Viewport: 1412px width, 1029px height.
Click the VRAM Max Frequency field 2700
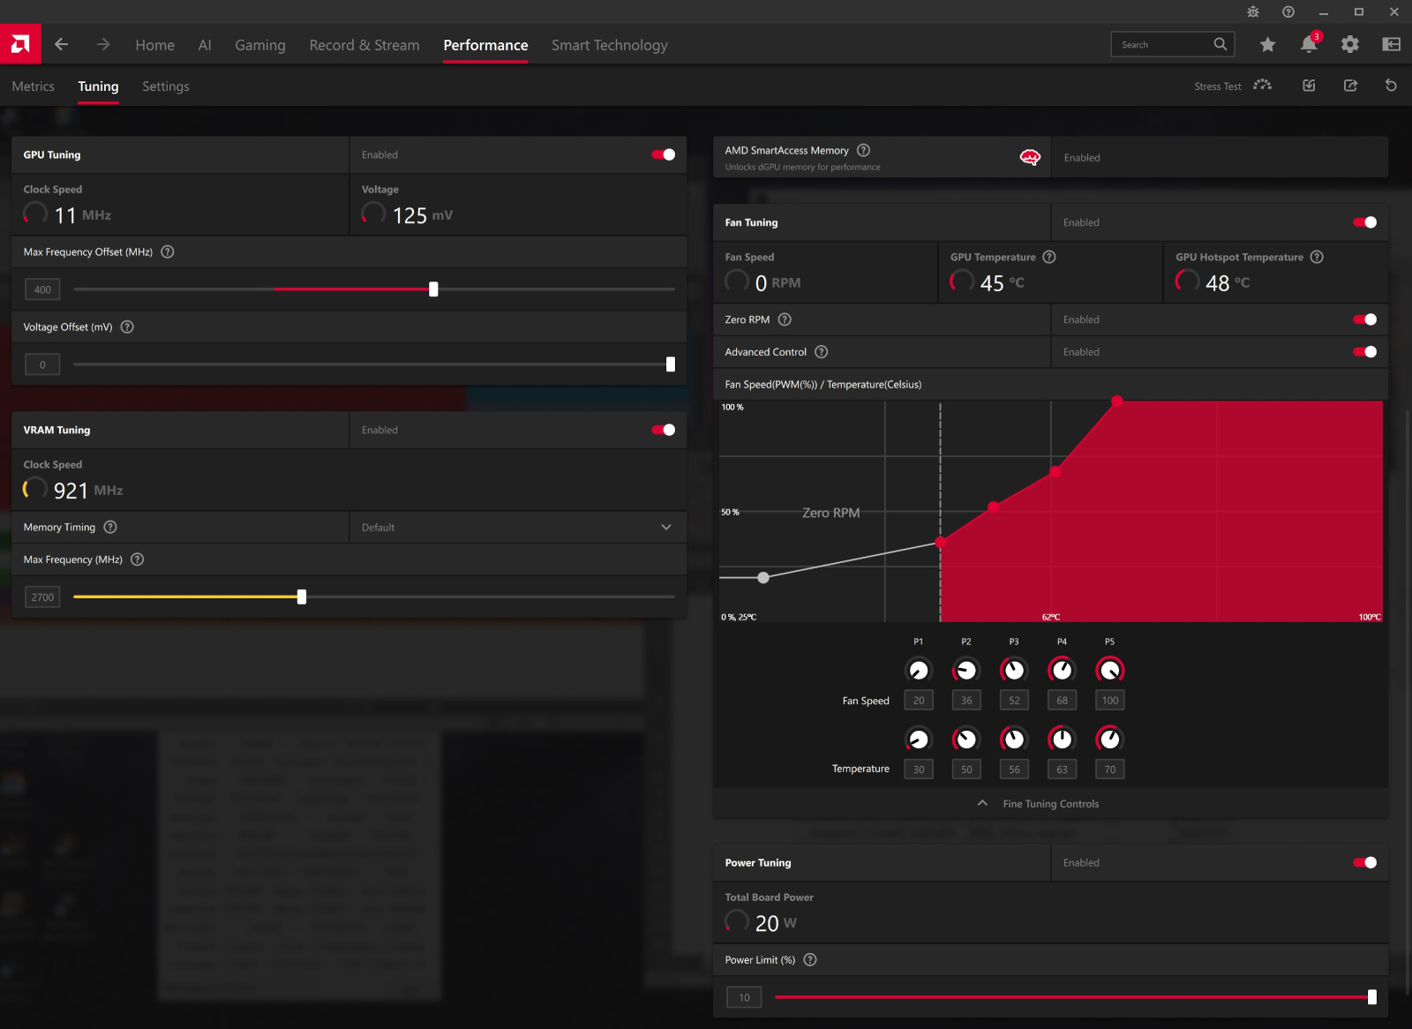[x=42, y=597]
